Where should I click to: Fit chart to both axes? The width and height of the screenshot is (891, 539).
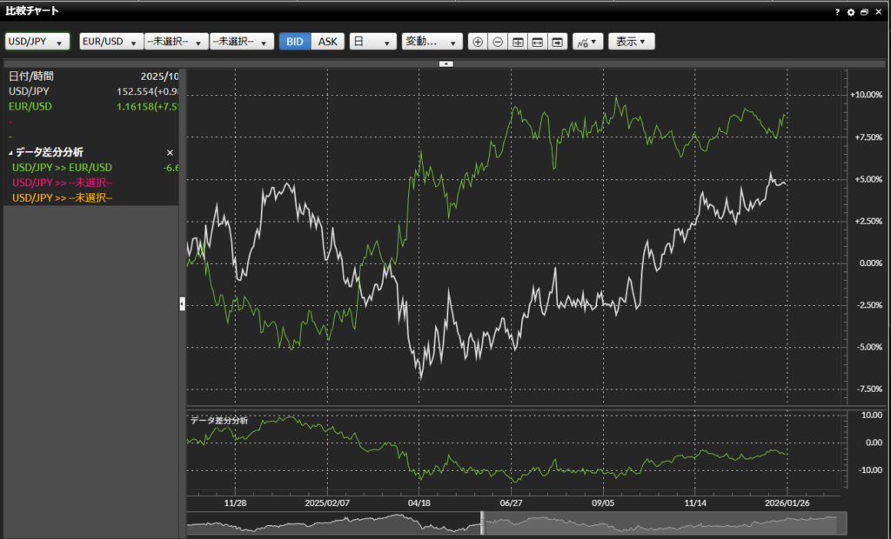[x=517, y=41]
